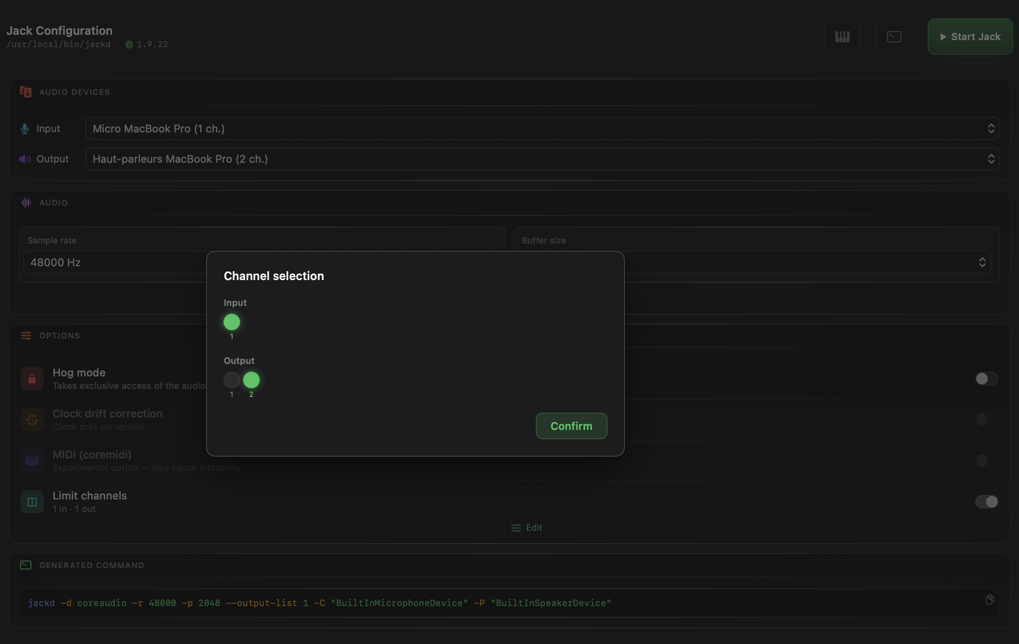Click the Limit channels split-panel icon
This screenshot has width=1019, height=644.
coord(32,502)
